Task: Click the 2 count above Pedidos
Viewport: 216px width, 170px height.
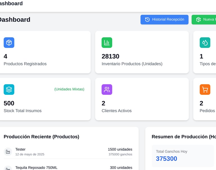Action: 201,103
